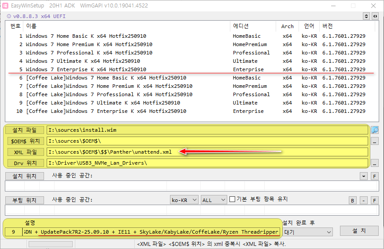
Task: Close the EasyWinSetup window
Action: point(373,6)
